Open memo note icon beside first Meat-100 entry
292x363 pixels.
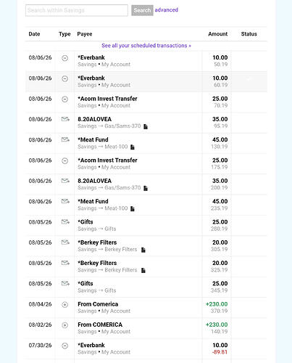point(133,147)
